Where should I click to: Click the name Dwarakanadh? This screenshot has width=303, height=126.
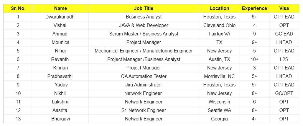[x=60, y=17]
